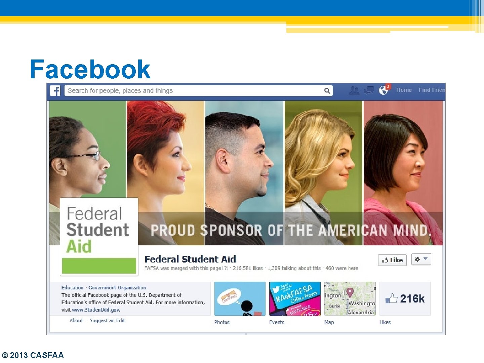Click the search magnifier icon
Viewport: 484px width, 363px height.
point(327,91)
